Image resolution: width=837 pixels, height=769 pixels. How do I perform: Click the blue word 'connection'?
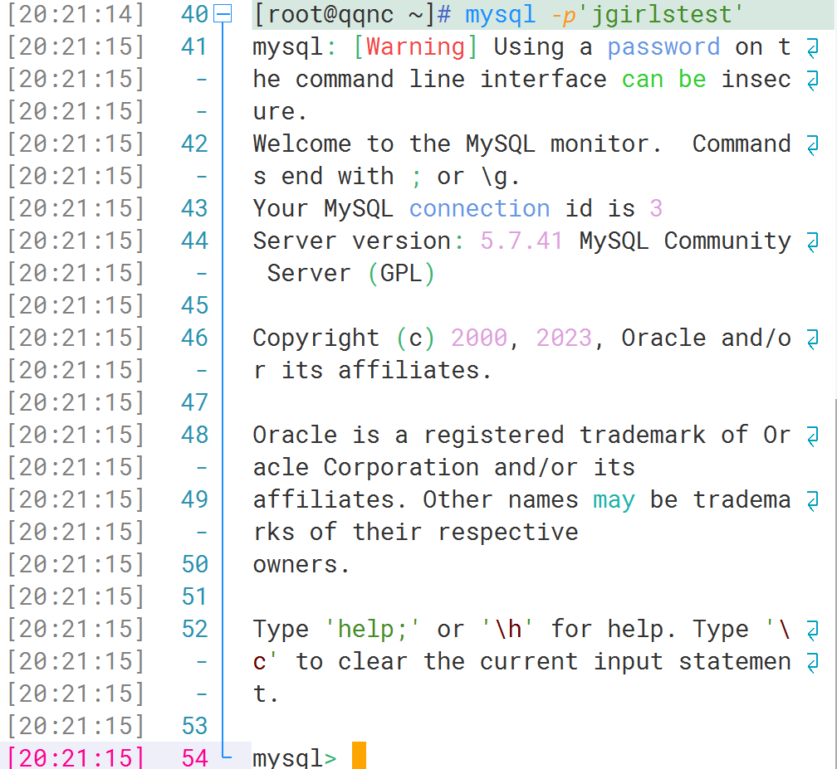pos(479,208)
